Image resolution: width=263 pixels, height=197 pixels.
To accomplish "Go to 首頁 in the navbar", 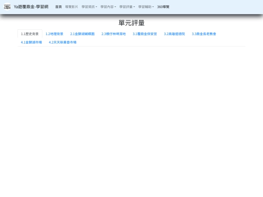I will 58,7.
